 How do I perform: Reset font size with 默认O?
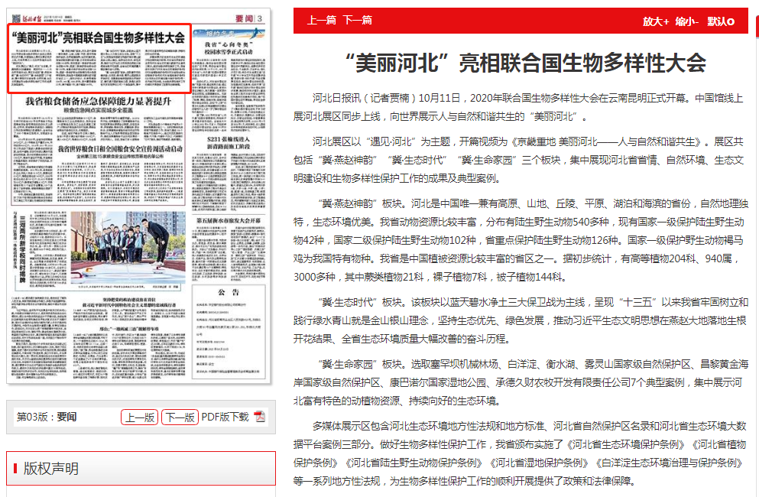pos(720,21)
